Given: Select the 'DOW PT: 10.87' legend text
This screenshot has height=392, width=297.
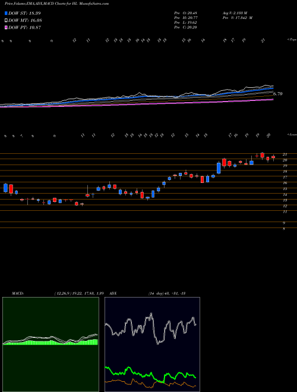Looking at the screenshot, I should [24, 27].
